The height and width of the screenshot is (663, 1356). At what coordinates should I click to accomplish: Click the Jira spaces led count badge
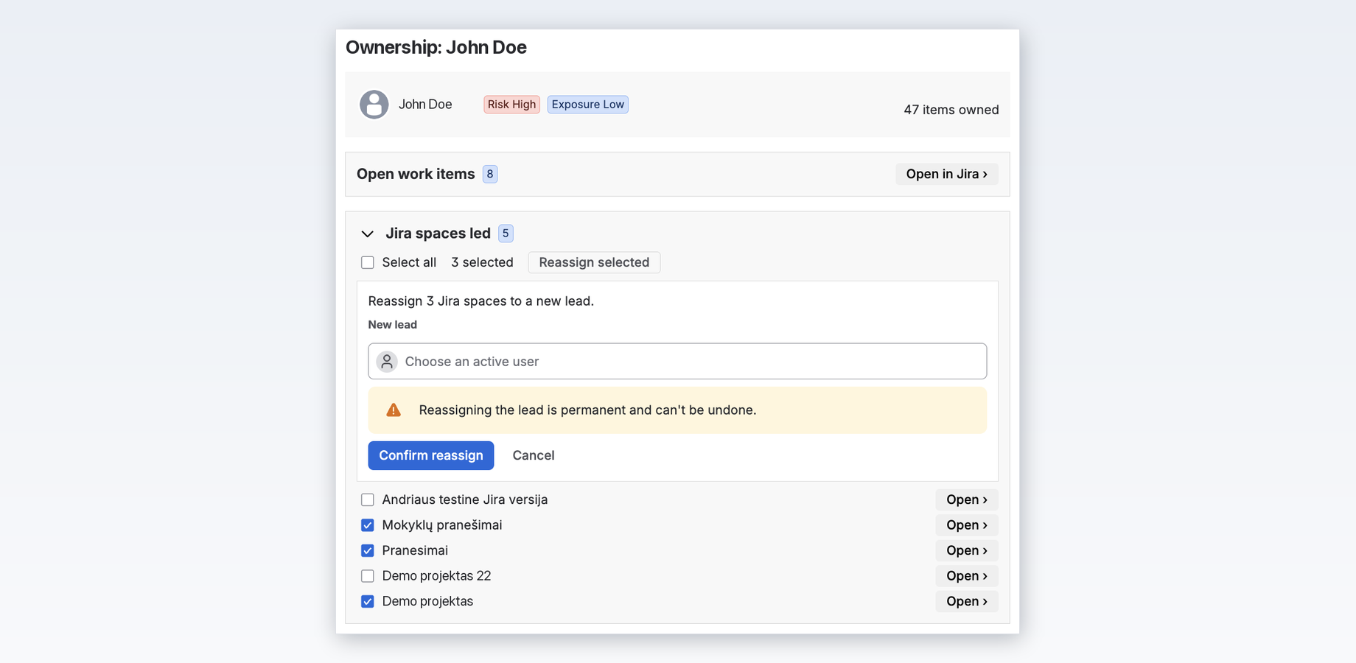click(x=506, y=234)
